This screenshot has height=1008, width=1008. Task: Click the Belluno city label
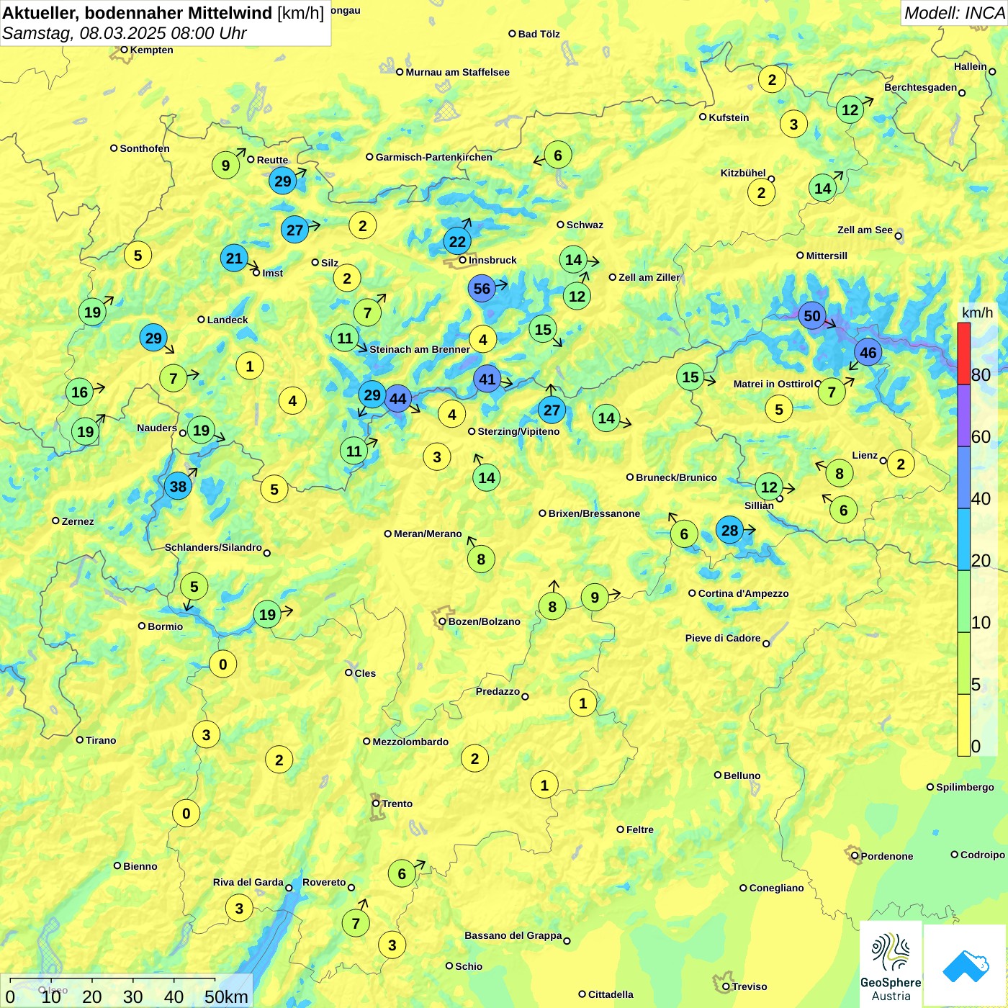[x=742, y=775]
